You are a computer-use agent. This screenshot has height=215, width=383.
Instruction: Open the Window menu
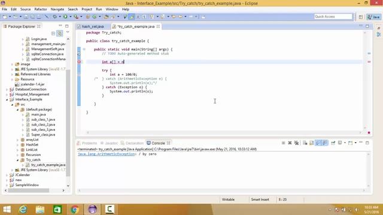112,10
